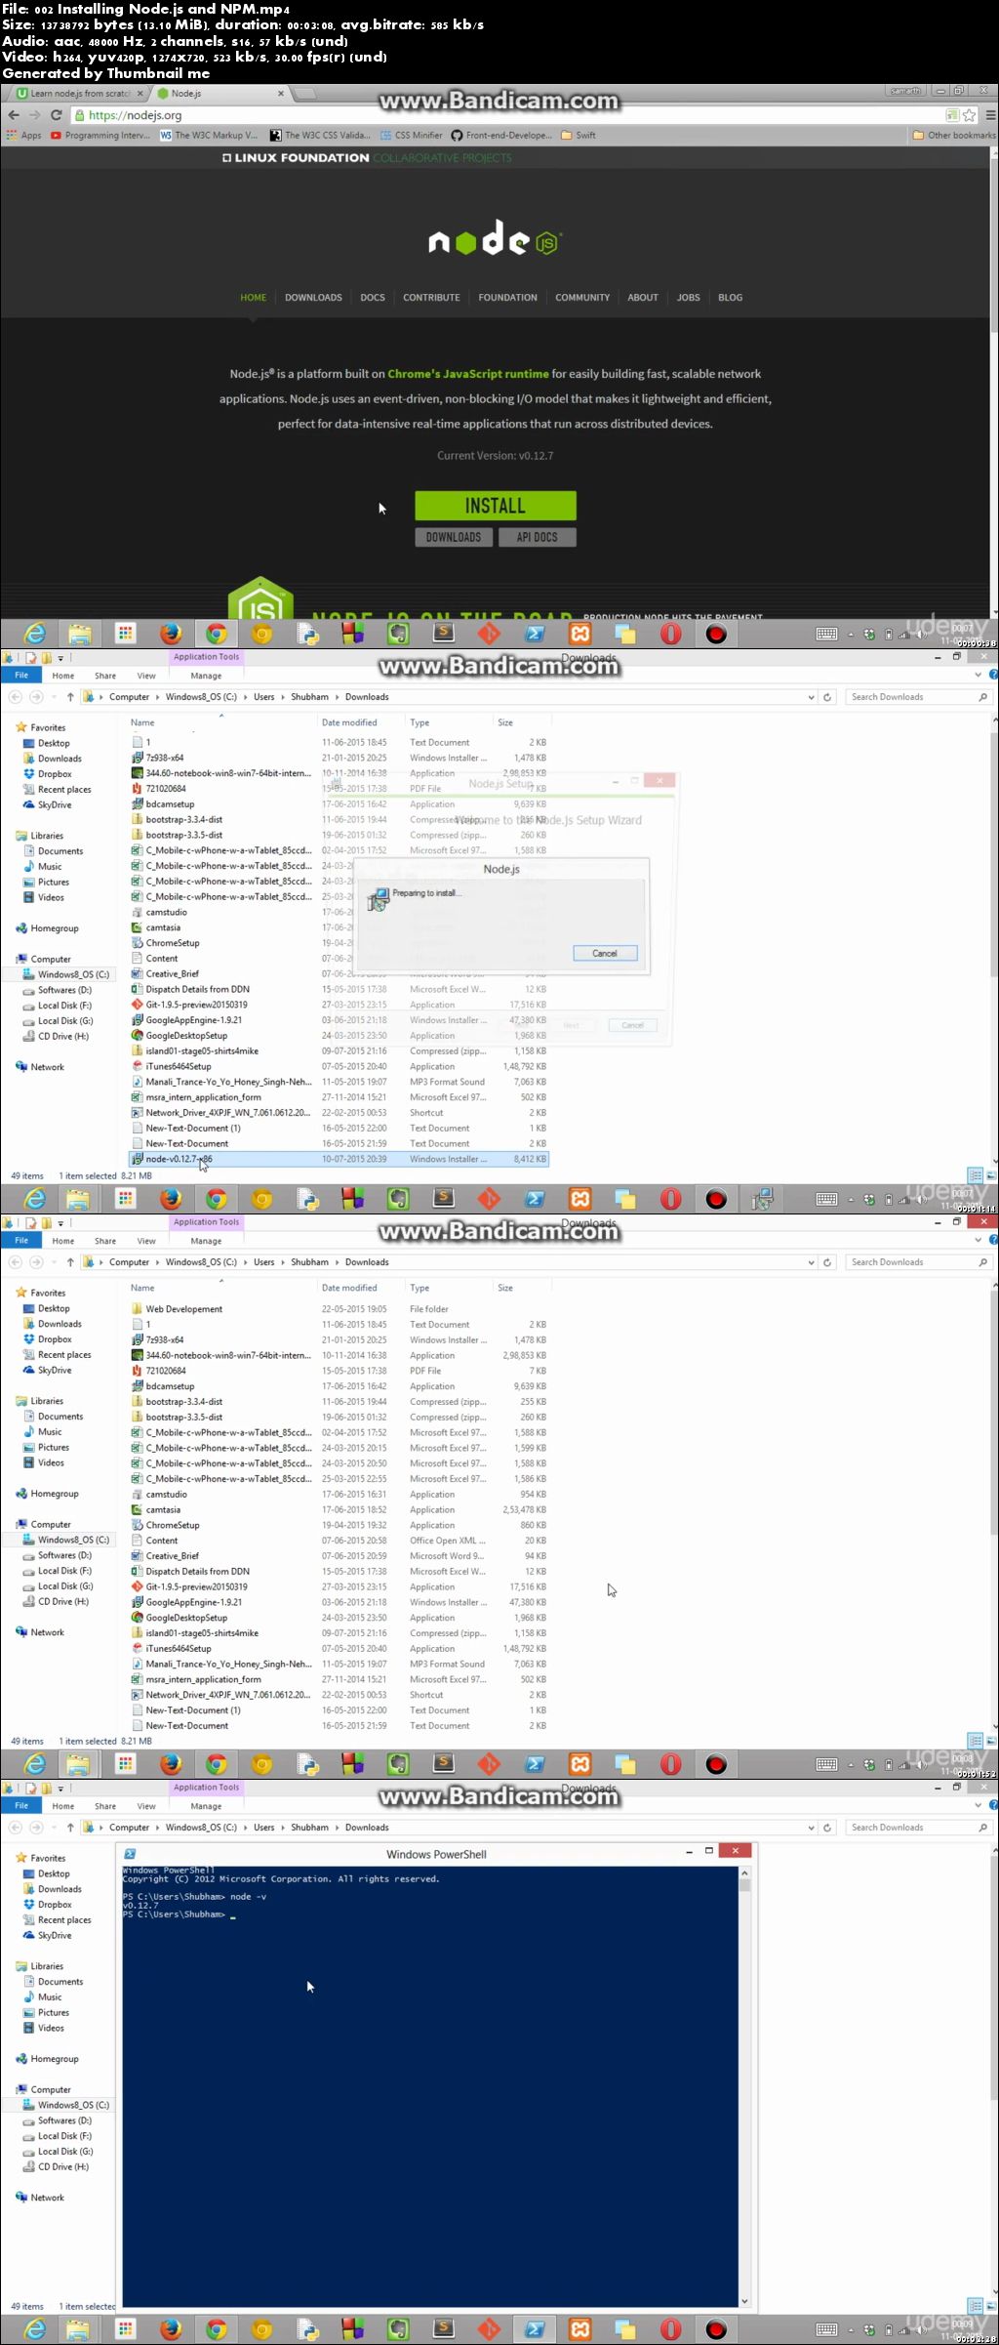
Task: Close the Learn node.js from scratch tab
Action: coord(140,94)
